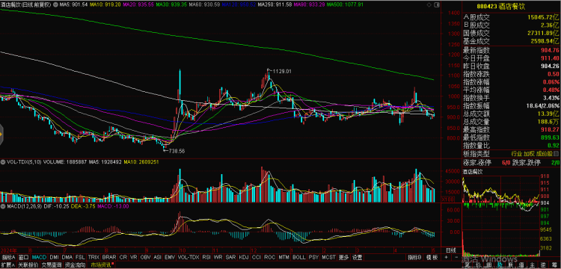Expand the side panel handle on left edge
This screenshot has width=561, height=269.
coord(1,134)
